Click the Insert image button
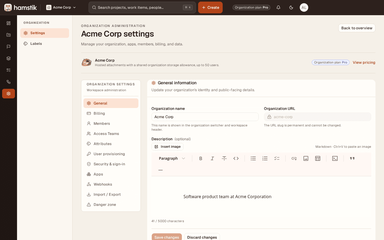This screenshot has width=384, height=240. click(167, 147)
